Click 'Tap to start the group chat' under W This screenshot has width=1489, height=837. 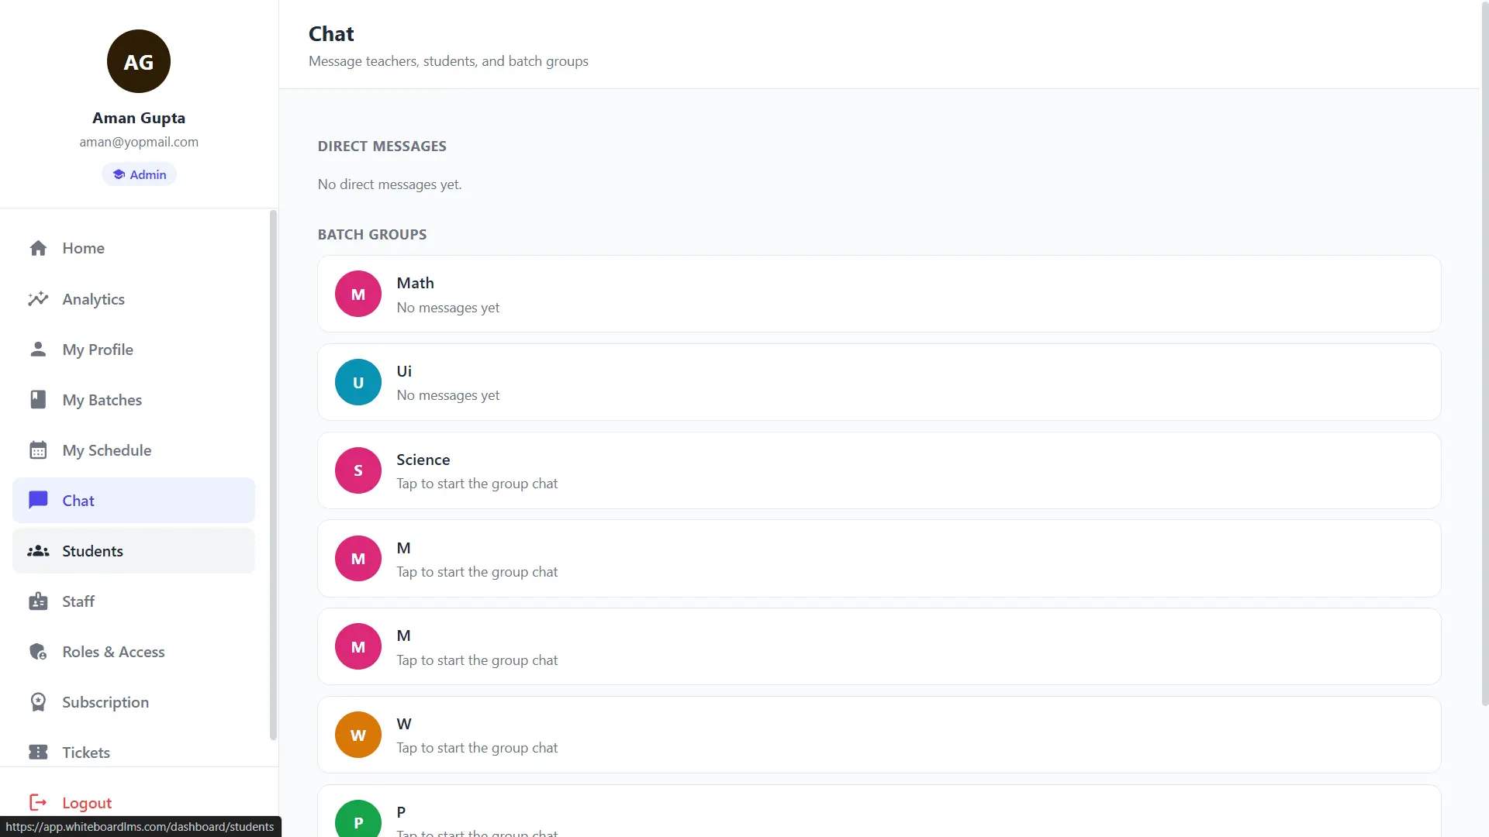(x=477, y=748)
